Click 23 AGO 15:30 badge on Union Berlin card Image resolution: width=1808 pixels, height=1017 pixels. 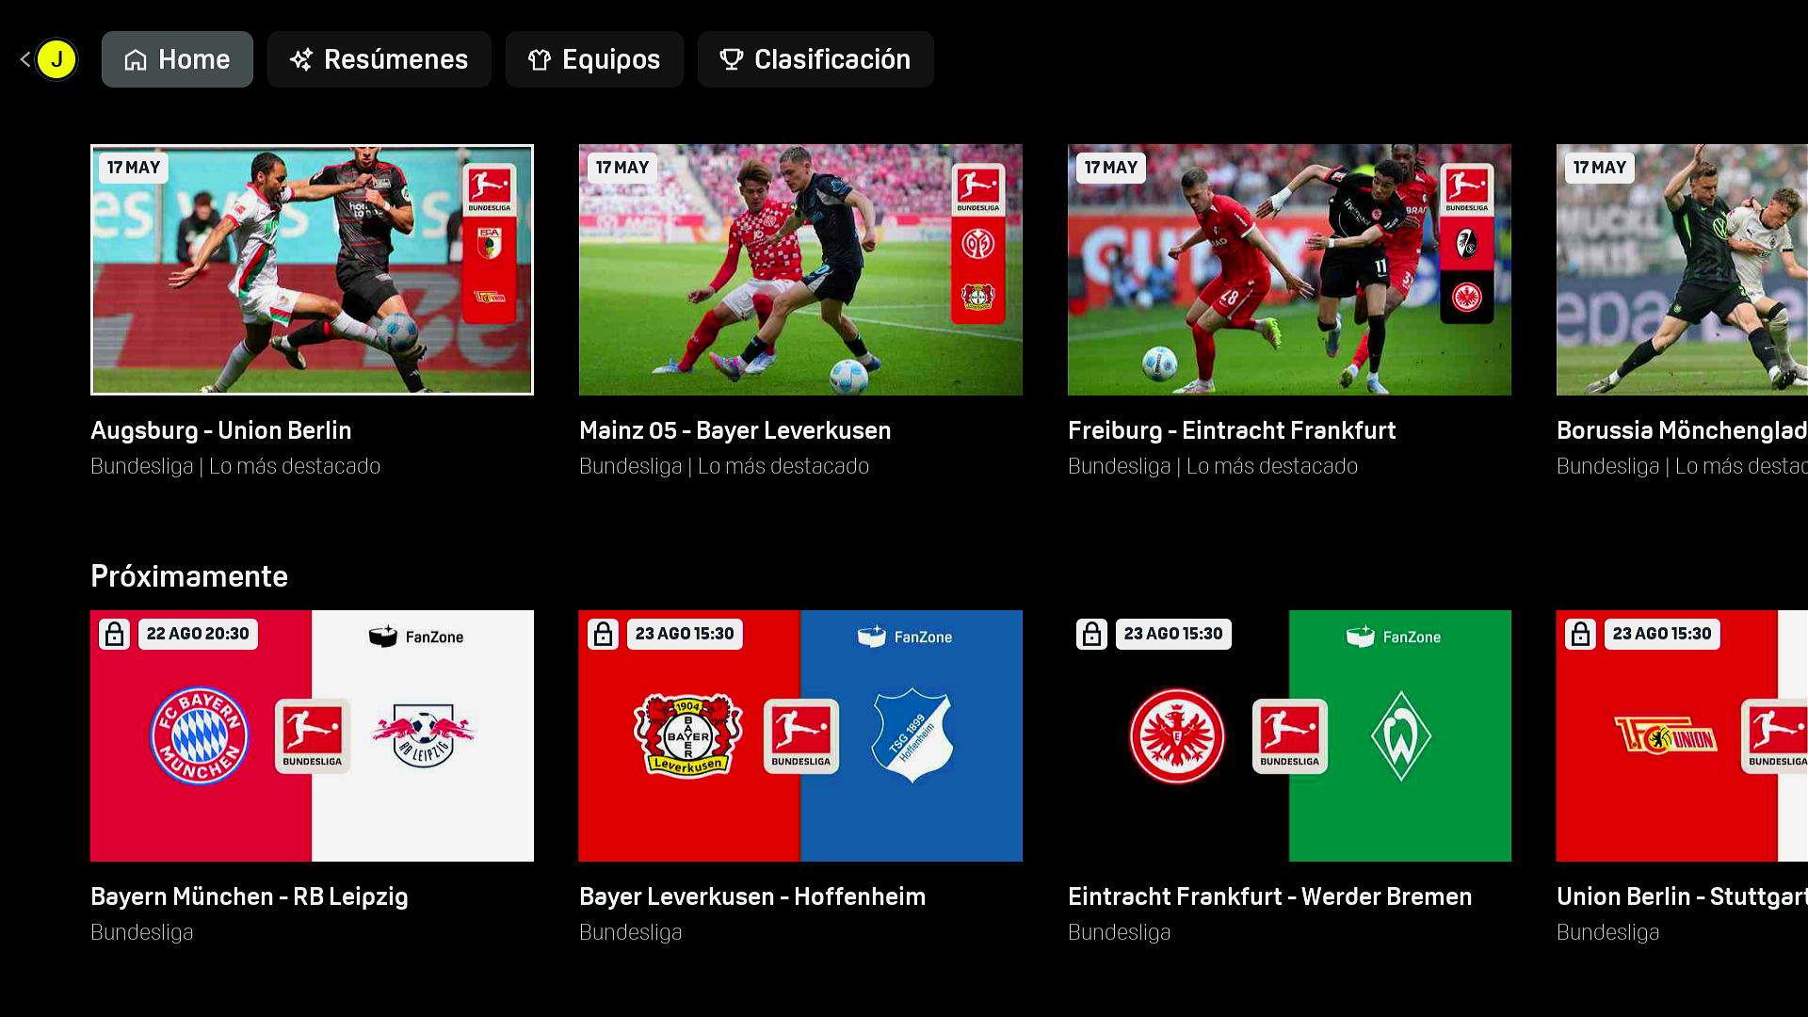coord(1662,634)
